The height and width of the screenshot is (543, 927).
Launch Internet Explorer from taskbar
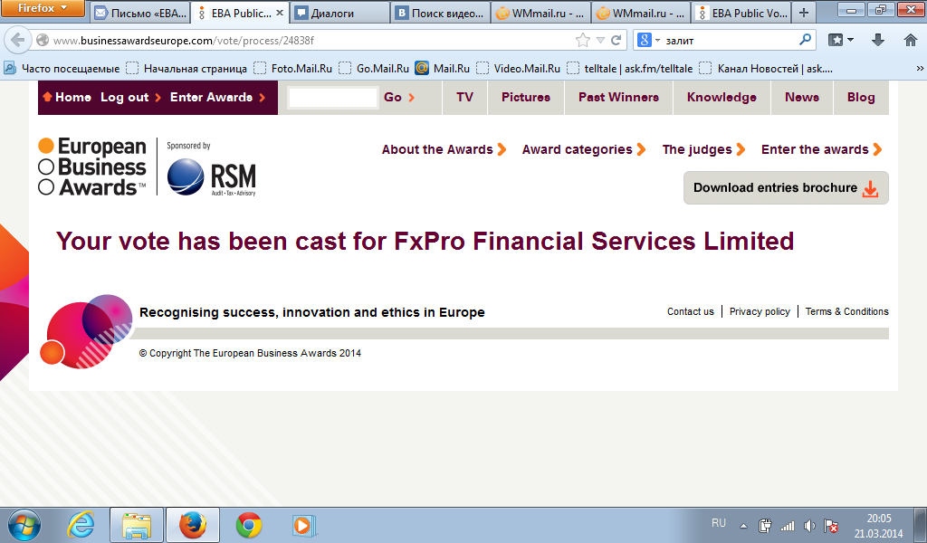(81, 525)
